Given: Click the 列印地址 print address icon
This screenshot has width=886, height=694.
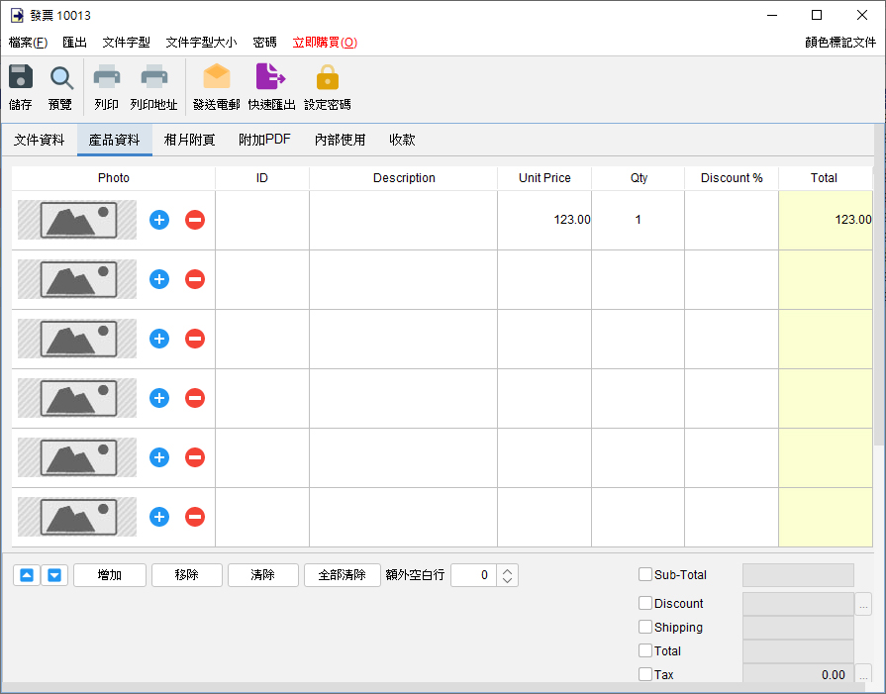Looking at the screenshot, I should 153,76.
